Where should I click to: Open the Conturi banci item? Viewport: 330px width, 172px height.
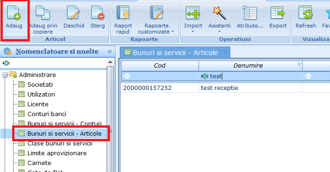(47, 114)
